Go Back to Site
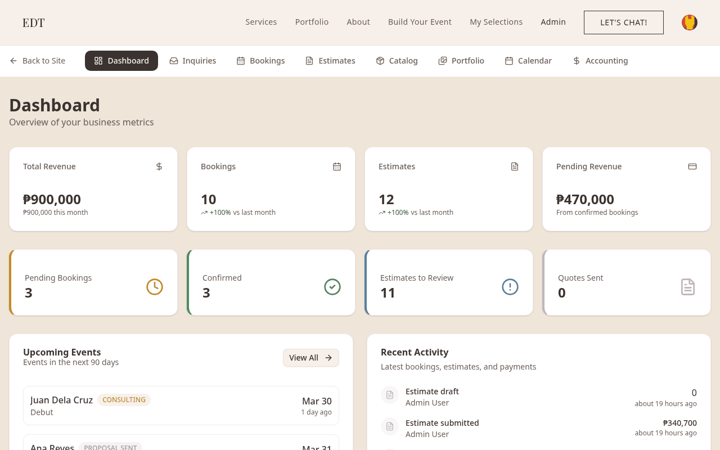This screenshot has height=450, width=720. [x=38, y=61]
